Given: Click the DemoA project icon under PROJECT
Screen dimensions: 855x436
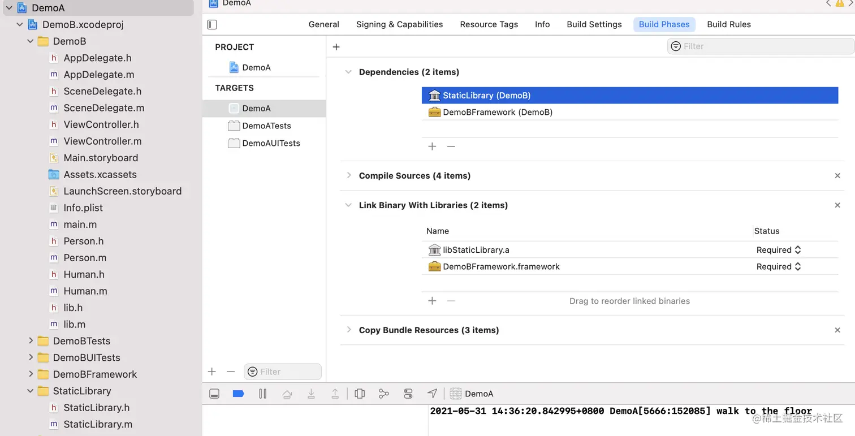Looking at the screenshot, I should click(x=234, y=67).
